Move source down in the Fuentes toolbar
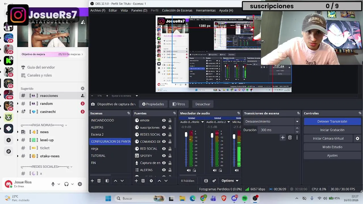This screenshot has height=204, width=363. (166, 181)
